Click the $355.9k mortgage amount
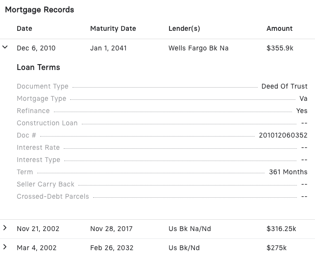The height and width of the screenshot is (257, 315). point(280,48)
